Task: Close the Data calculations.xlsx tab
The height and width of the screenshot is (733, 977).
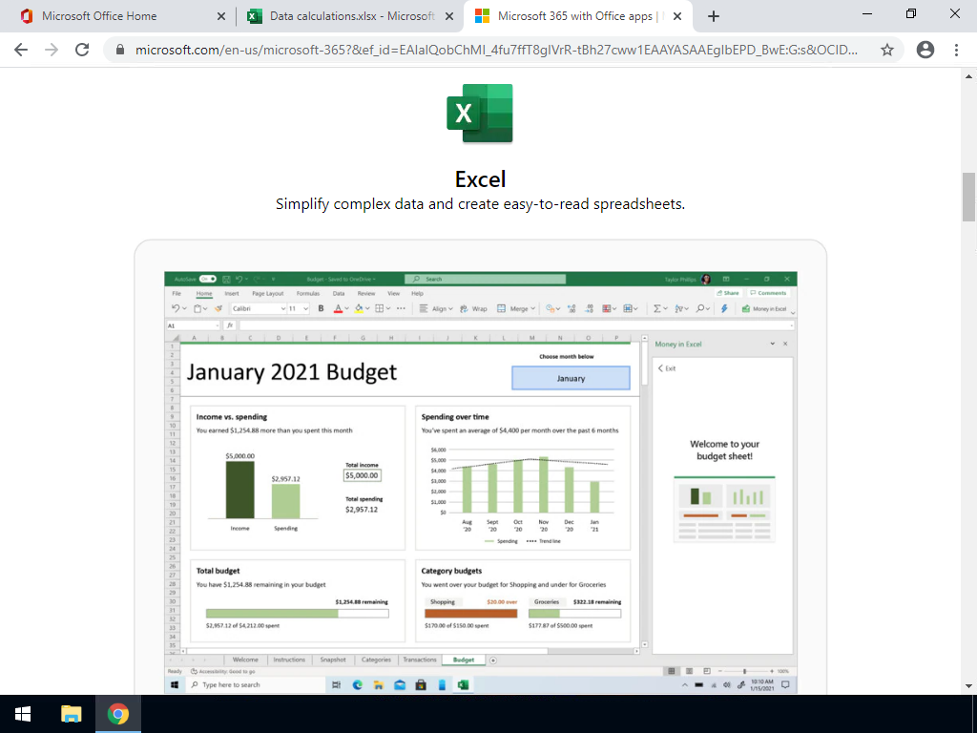Action: tap(448, 17)
